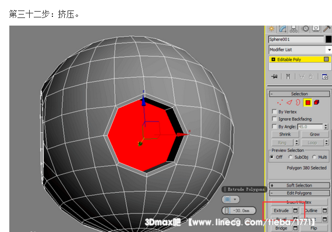
Task: Select Editable Poly in modifier stack
Action: click(299, 59)
